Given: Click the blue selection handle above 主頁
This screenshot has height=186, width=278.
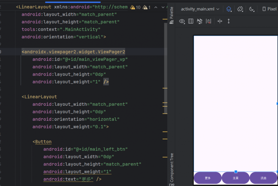Looking at the screenshot, I should coord(236,172).
